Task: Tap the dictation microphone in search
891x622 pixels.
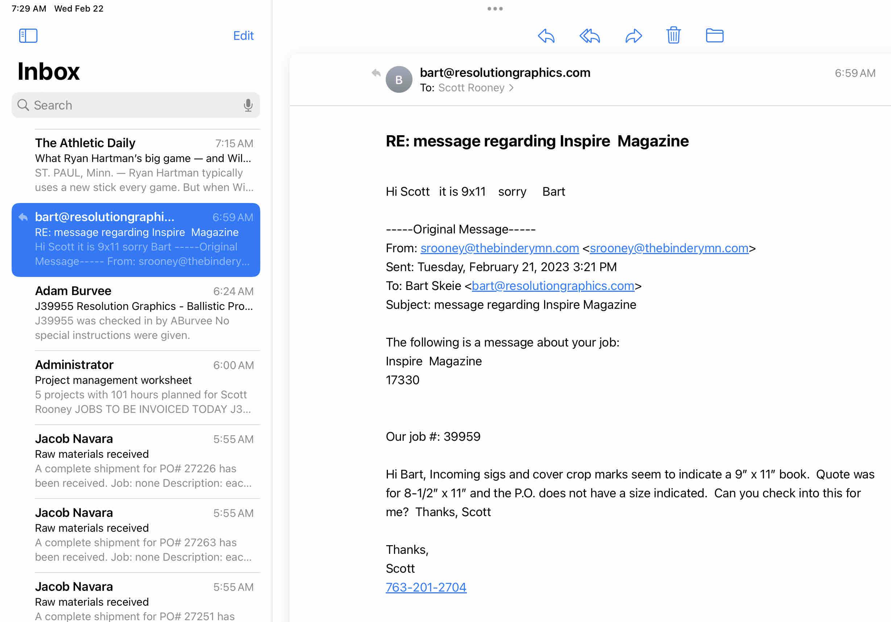Action: [x=248, y=105]
